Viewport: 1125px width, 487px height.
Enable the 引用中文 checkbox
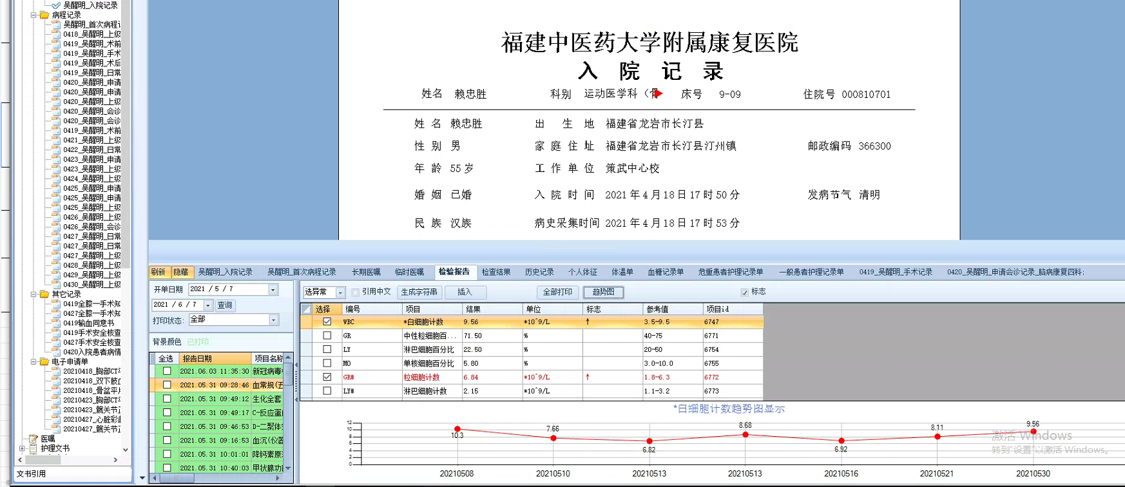[355, 292]
